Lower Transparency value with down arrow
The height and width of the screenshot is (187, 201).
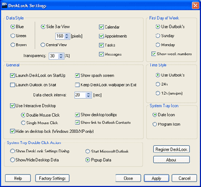[x=60, y=58]
